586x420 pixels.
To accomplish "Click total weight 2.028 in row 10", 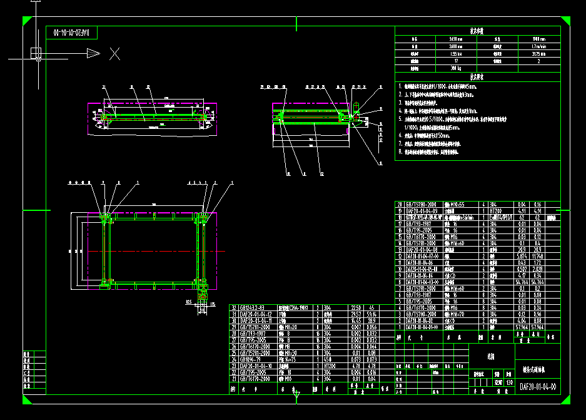I will pyautogui.click(x=537, y=269).
